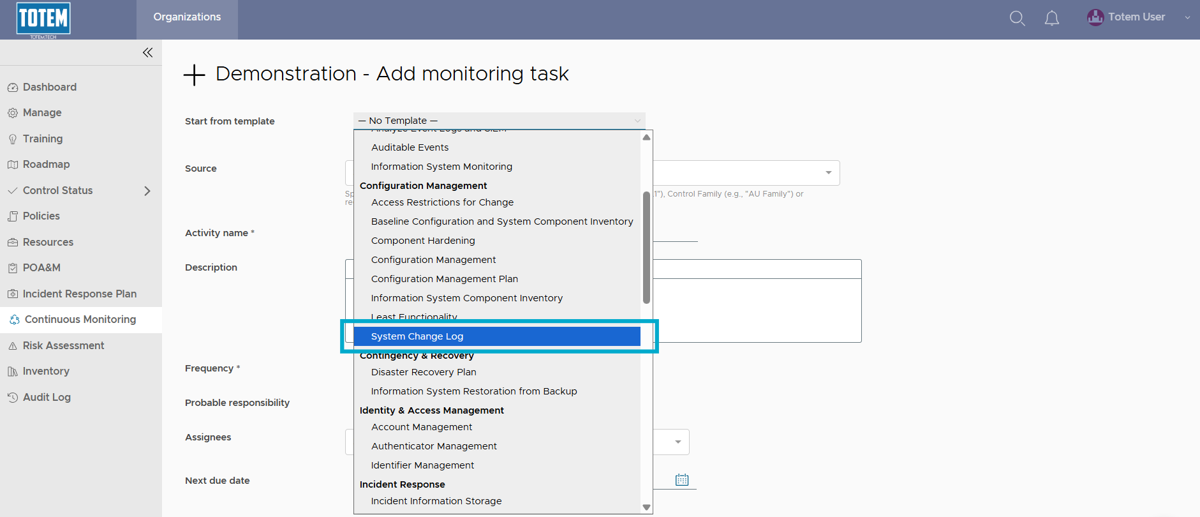
Task: Open Inventory page
Action: [x=46, y=371]
